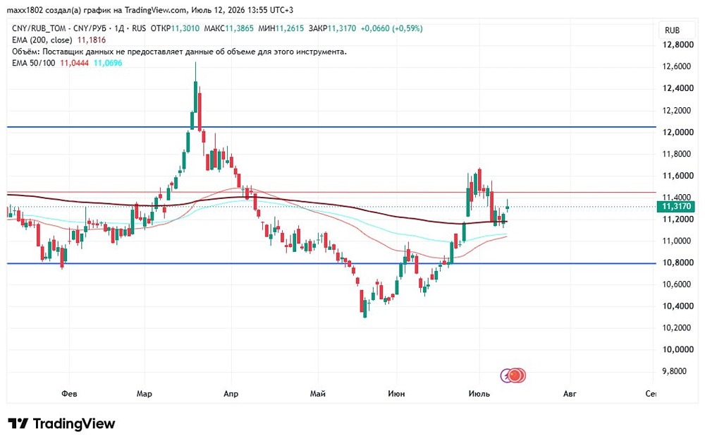The width and height of the screenshot is (705, 444).
Task: Click the cyan 11,0696 EMA 100 value
Action: pos(108,63)
